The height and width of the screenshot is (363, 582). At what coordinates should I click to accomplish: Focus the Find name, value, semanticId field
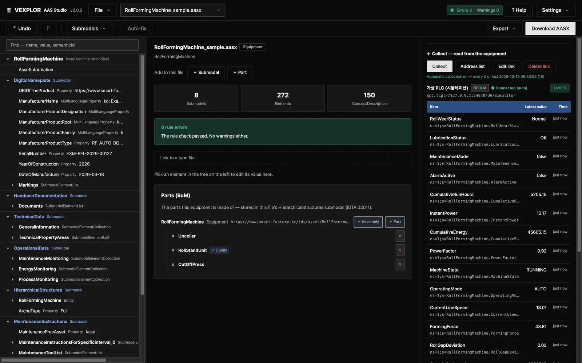pos(72,45)
